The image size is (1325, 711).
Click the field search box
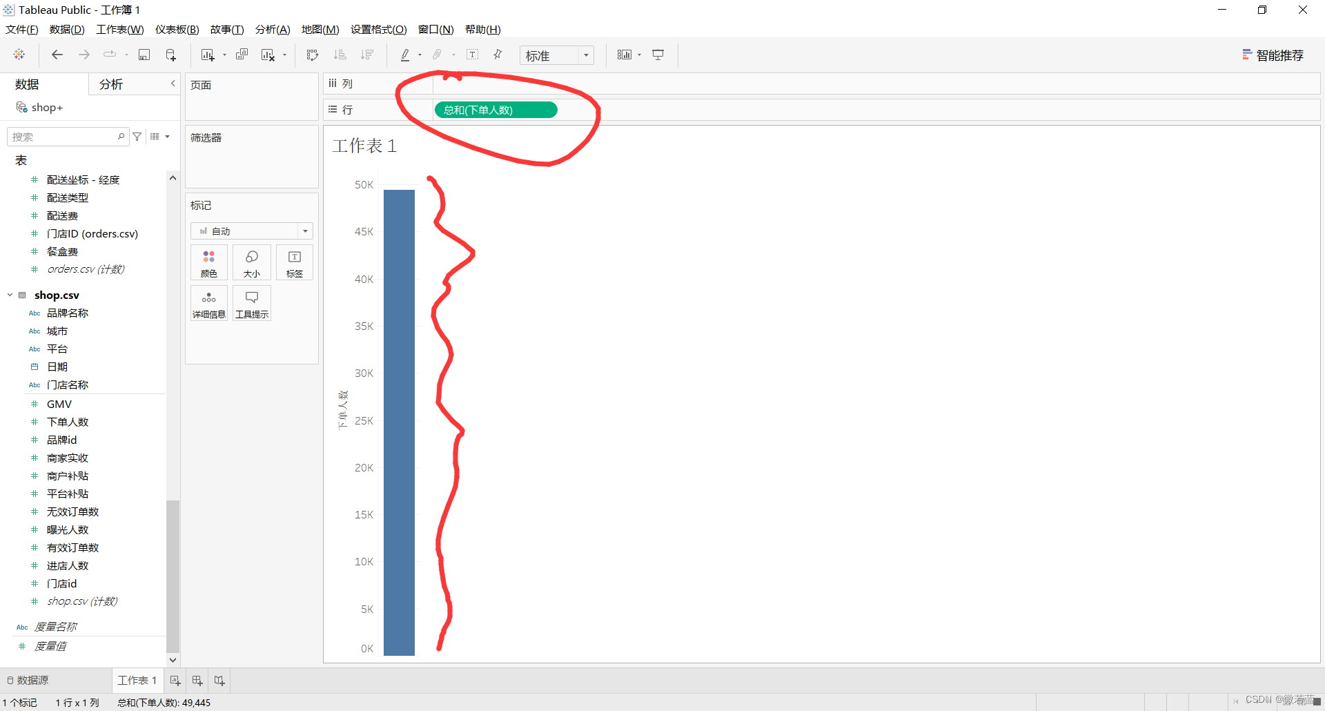pyautogui.click(x=68, y=137)
